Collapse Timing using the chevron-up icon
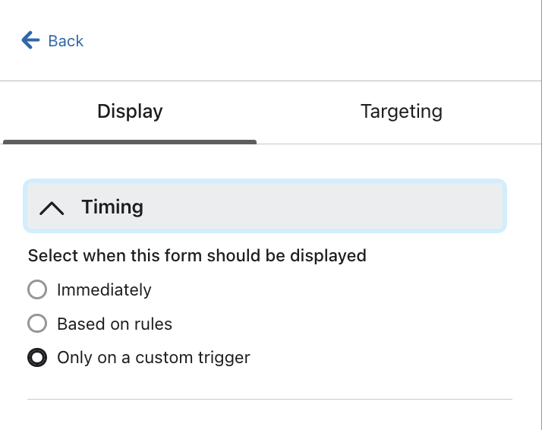The width and height of the screenshot is (542, 430). (x=52, y=207)
